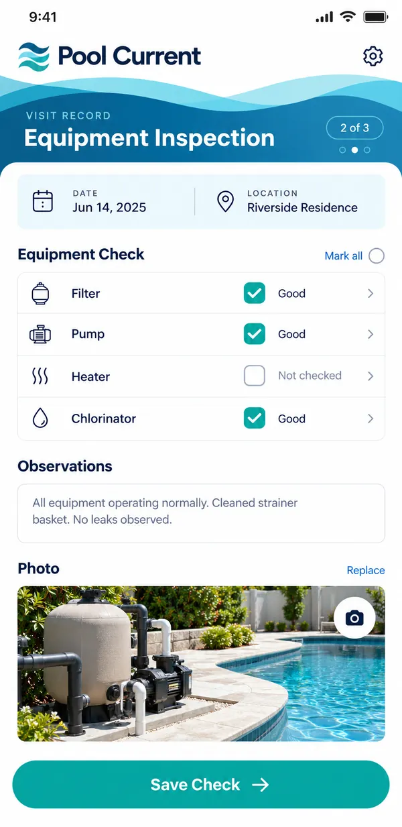
Task: Tap the Pool Current wave logo
Action: click(34, 56)
